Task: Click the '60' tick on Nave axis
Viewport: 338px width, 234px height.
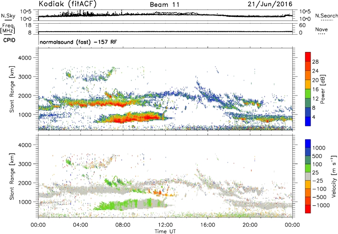Action: click(x=302, y=25)
